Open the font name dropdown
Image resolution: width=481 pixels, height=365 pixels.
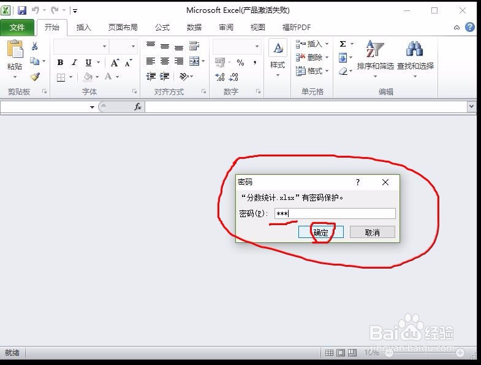click(104, 47)
